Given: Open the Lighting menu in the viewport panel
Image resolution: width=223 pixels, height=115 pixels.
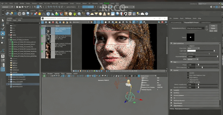Looking at the screenshot, I should click(57, 74).
